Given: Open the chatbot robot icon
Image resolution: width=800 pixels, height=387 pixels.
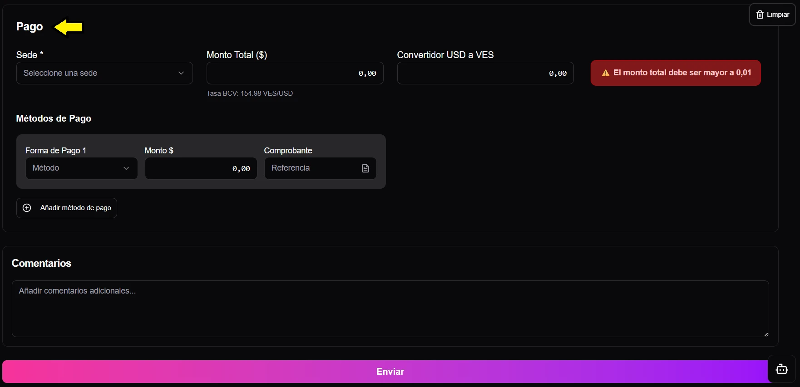Looking at the screenshot, I should (x=781, y=369).
